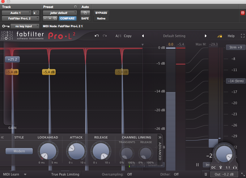Click MIDI Node: FabFilter Pro-L 2 1 label
246x178 pixels.
63,26
